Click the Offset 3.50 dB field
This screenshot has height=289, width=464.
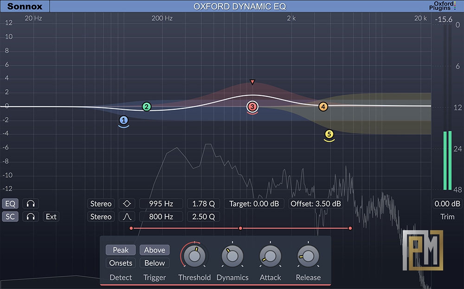coord(316,204)
